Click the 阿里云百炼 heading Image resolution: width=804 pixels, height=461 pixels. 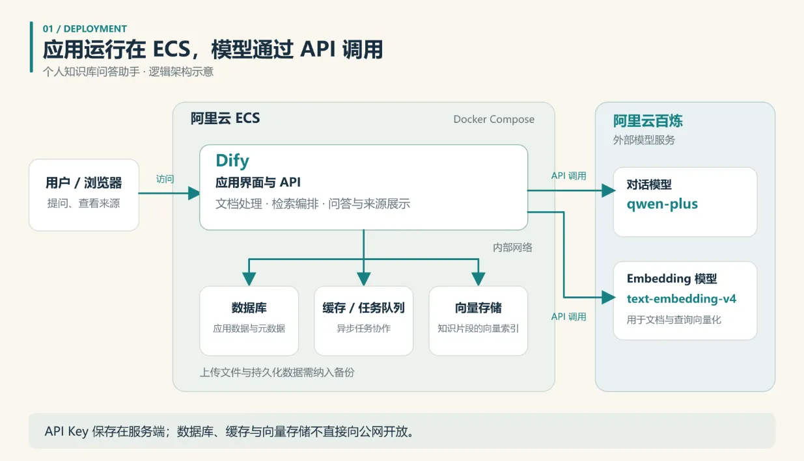click(648, 121)
